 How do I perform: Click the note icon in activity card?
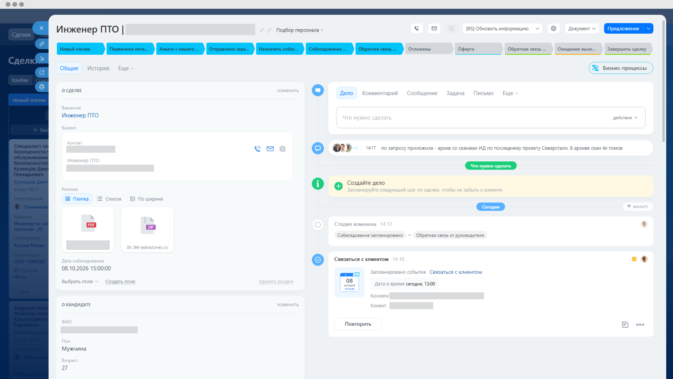tap(625, 325)
